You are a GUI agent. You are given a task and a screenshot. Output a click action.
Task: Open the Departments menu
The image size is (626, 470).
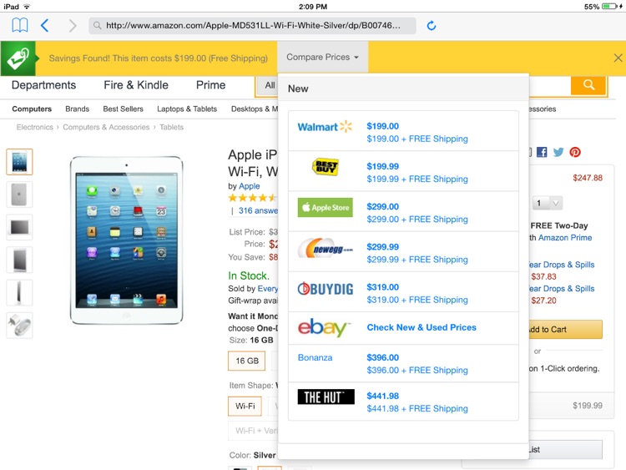tap(43, 85)
